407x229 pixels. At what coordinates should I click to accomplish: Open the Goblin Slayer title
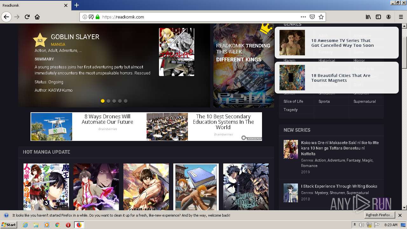click(75, 37)
